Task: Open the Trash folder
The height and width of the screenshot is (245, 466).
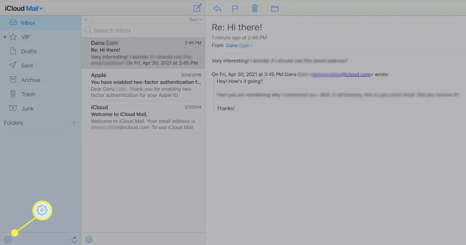Action: point(40,94)
